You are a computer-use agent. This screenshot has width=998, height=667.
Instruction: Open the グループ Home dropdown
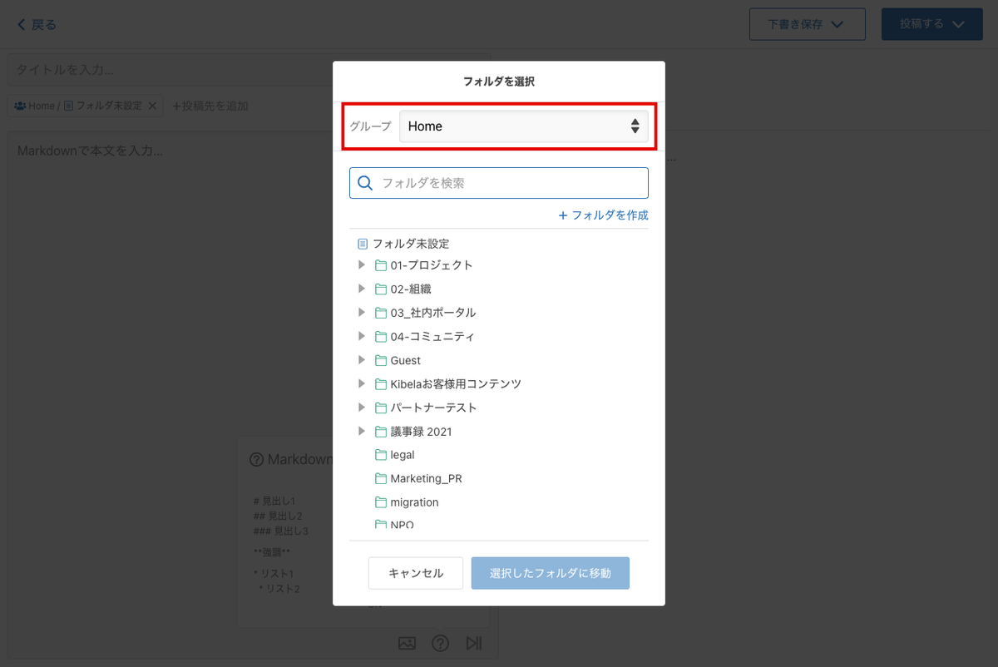pyautogui.click(x=523, y=126)
